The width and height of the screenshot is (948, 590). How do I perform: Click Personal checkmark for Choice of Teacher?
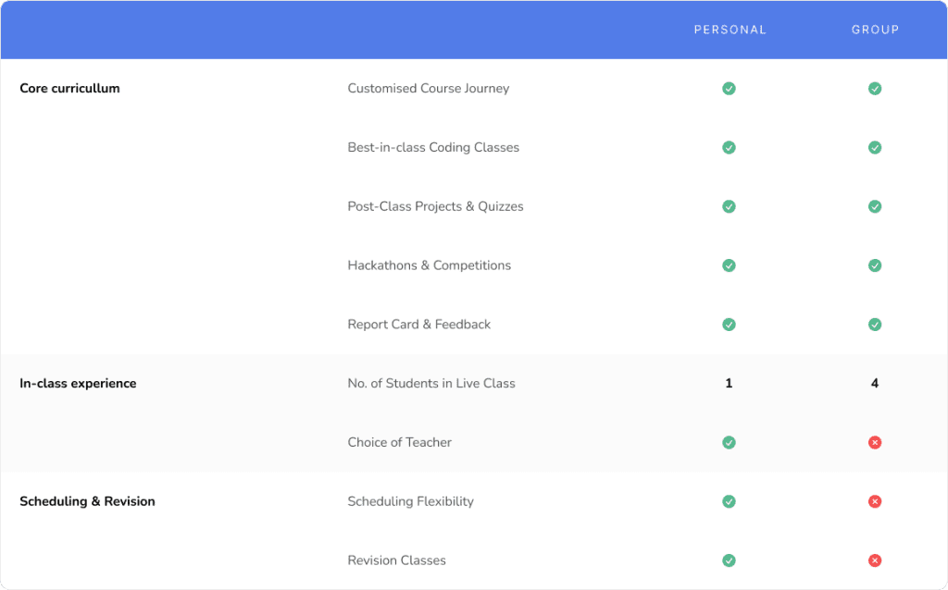click(729, 443)
